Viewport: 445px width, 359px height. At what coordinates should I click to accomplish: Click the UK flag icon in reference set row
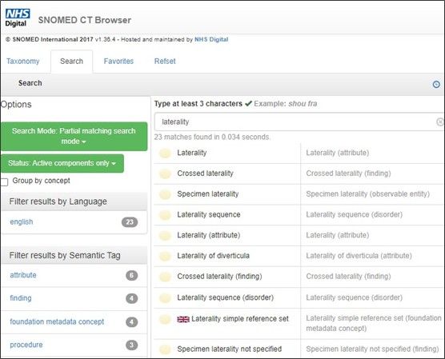click(x=183, y=319)
